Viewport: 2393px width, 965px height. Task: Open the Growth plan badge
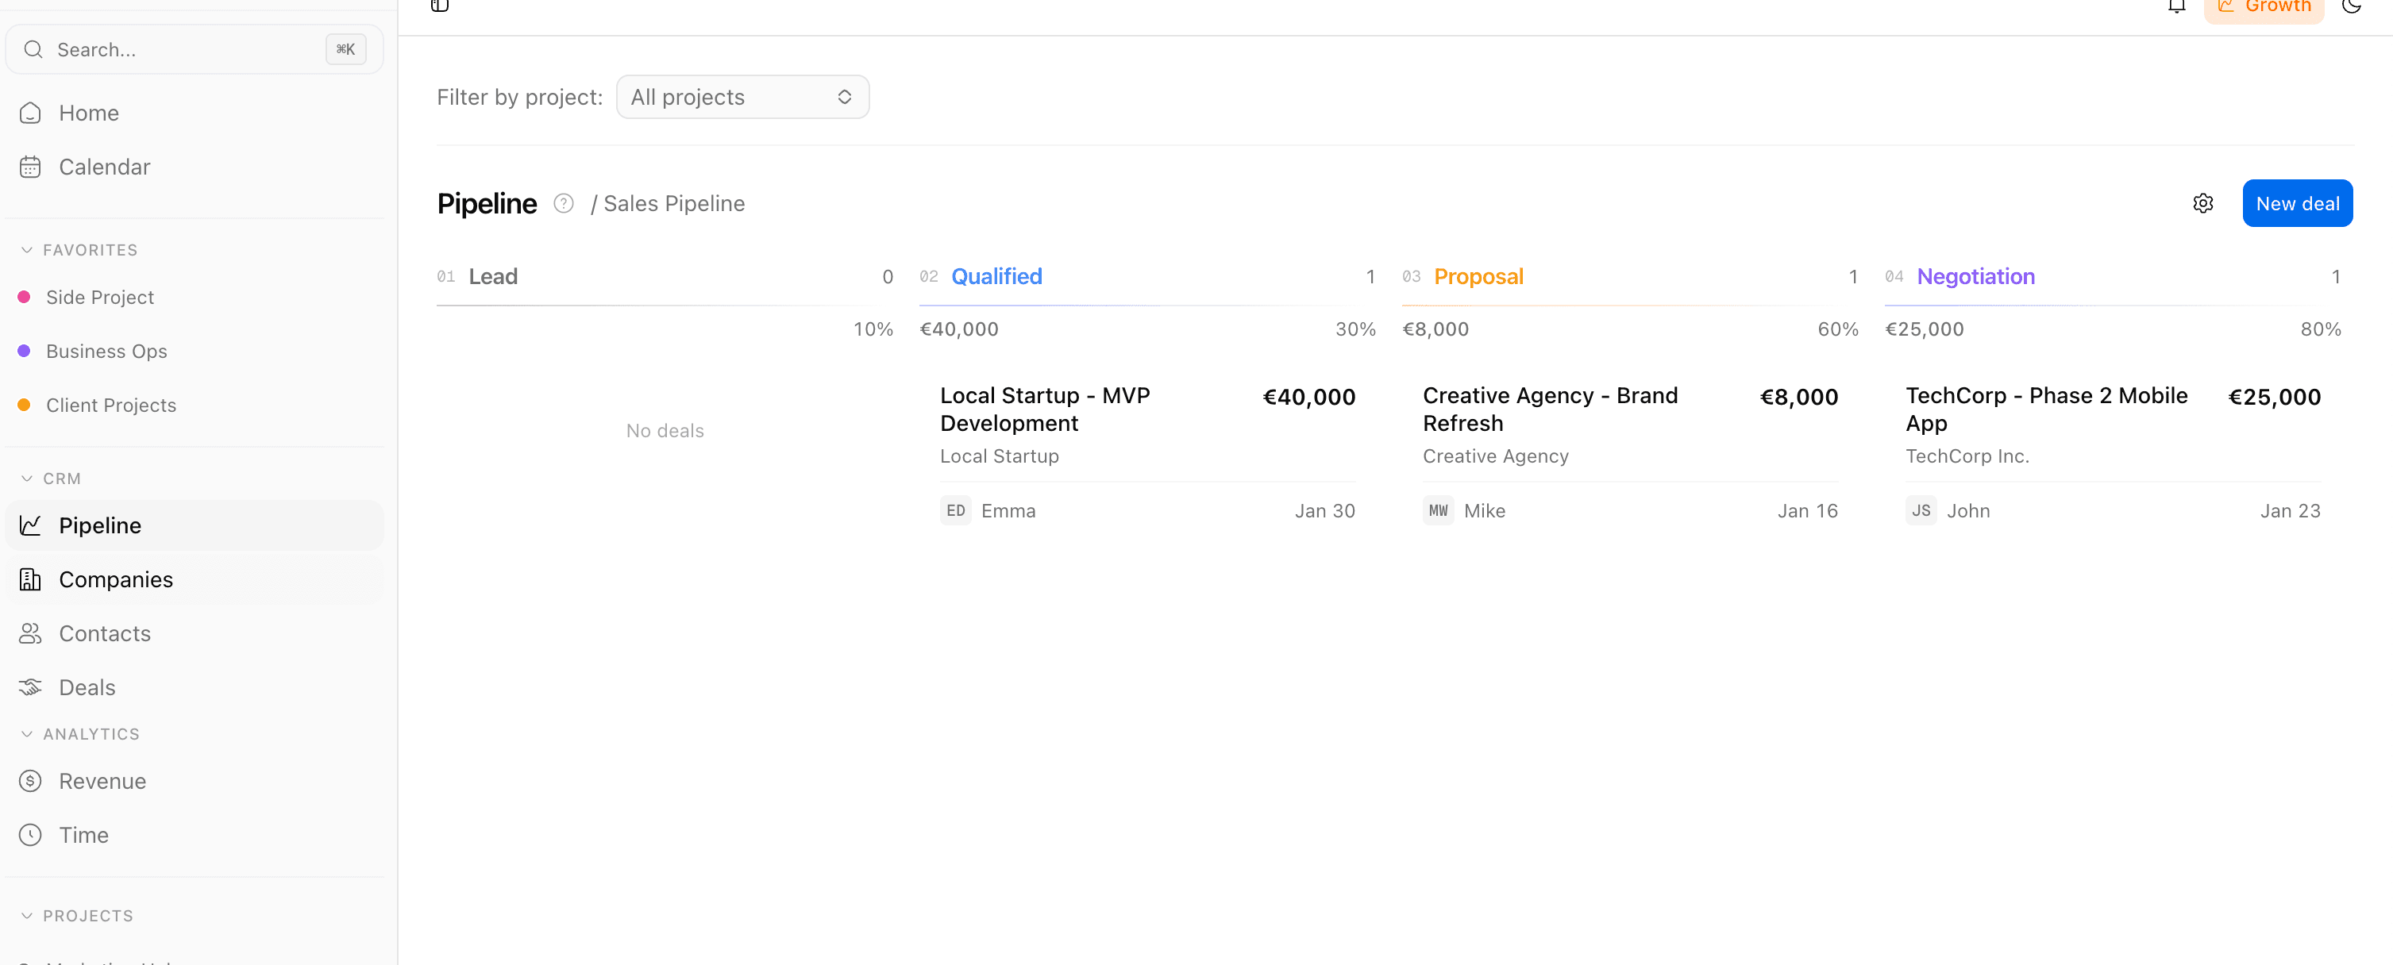pos(2263,9)
